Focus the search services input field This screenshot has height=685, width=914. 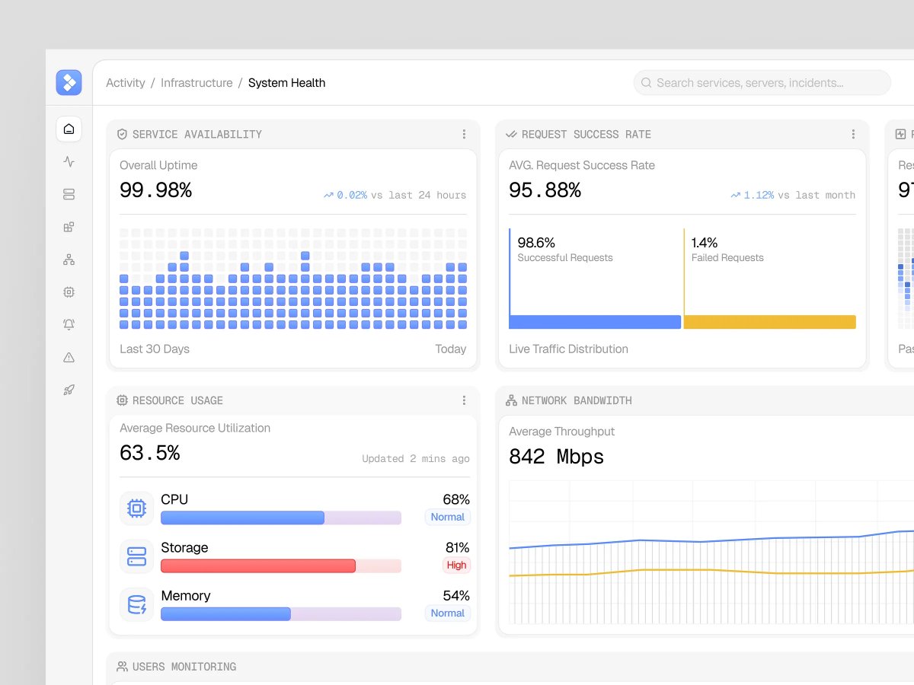pyautogui.click(x=762, y=83)
